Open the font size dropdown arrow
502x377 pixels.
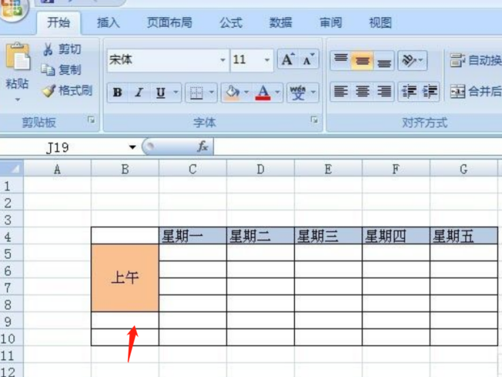point(266,60)
